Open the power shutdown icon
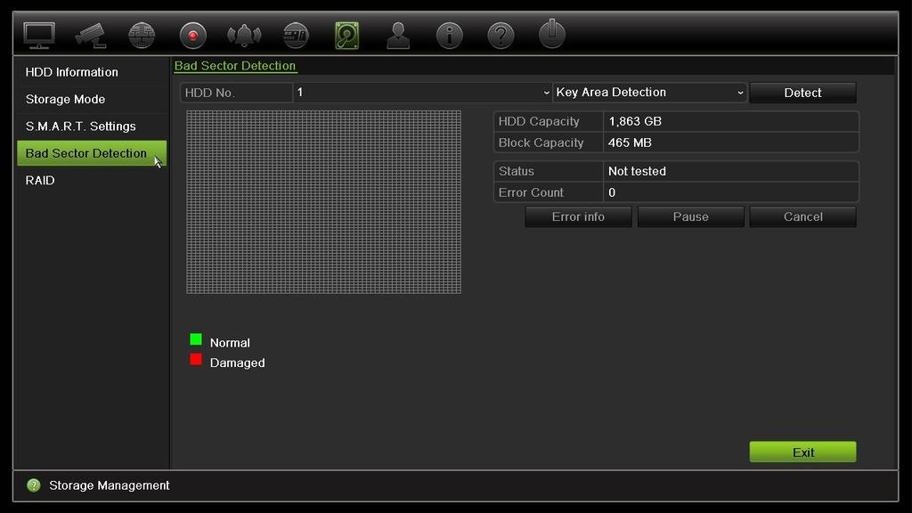Screen dimensions: 912x513 [x=551, y=34]
